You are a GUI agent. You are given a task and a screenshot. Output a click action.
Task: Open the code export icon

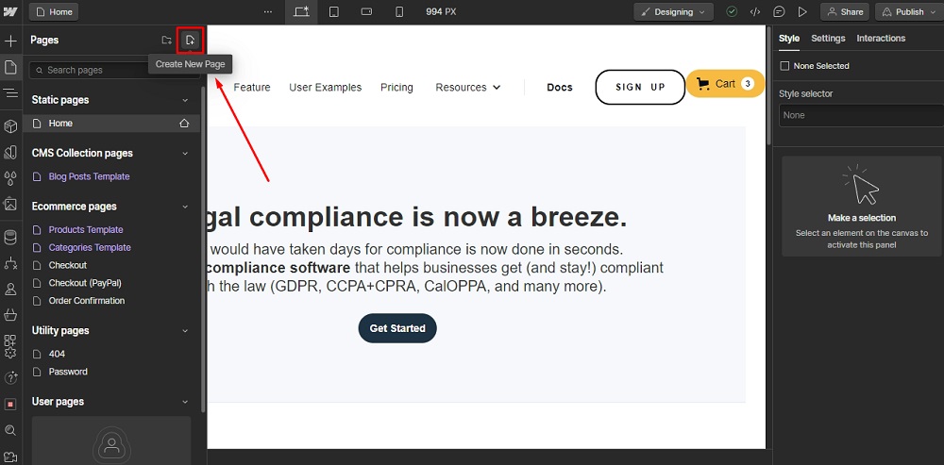point(754,12)
